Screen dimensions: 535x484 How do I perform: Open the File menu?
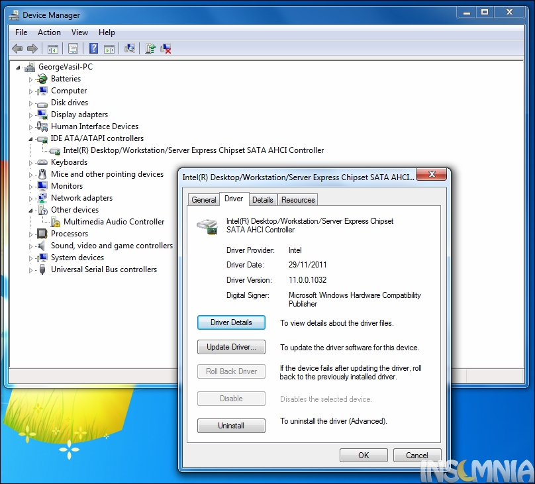[21, 32]
